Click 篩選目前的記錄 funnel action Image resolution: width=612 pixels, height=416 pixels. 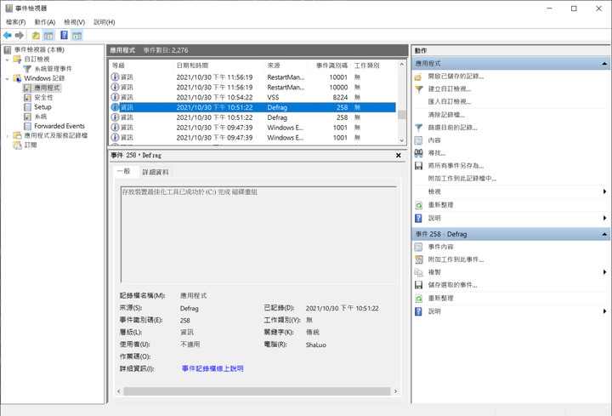(x=452, y=128)
